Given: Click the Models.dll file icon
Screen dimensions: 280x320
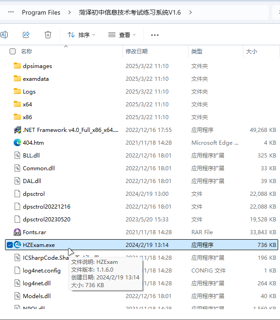Looking at the screenshot, I should [x=17, y=296].
